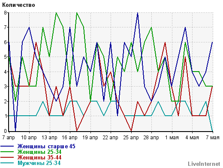This screenshot has height=168, width=223.
Task: Click the 28 апр axis label
Action: 151,138
